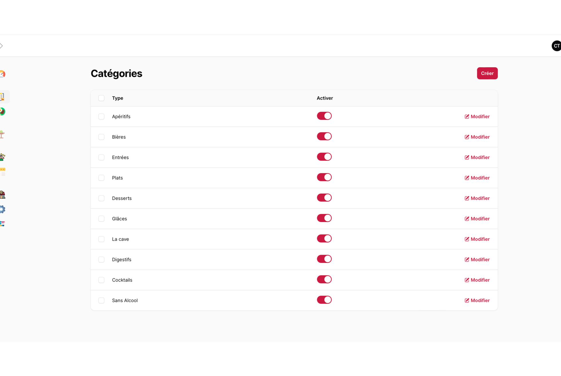This screenshot has height=376, width=561.
Task: Open the settings gear icon in sidebar
Action: (2, 209)
